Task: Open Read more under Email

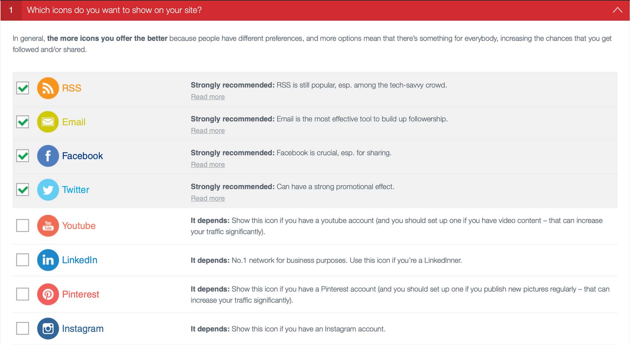Action: [208, 130]
